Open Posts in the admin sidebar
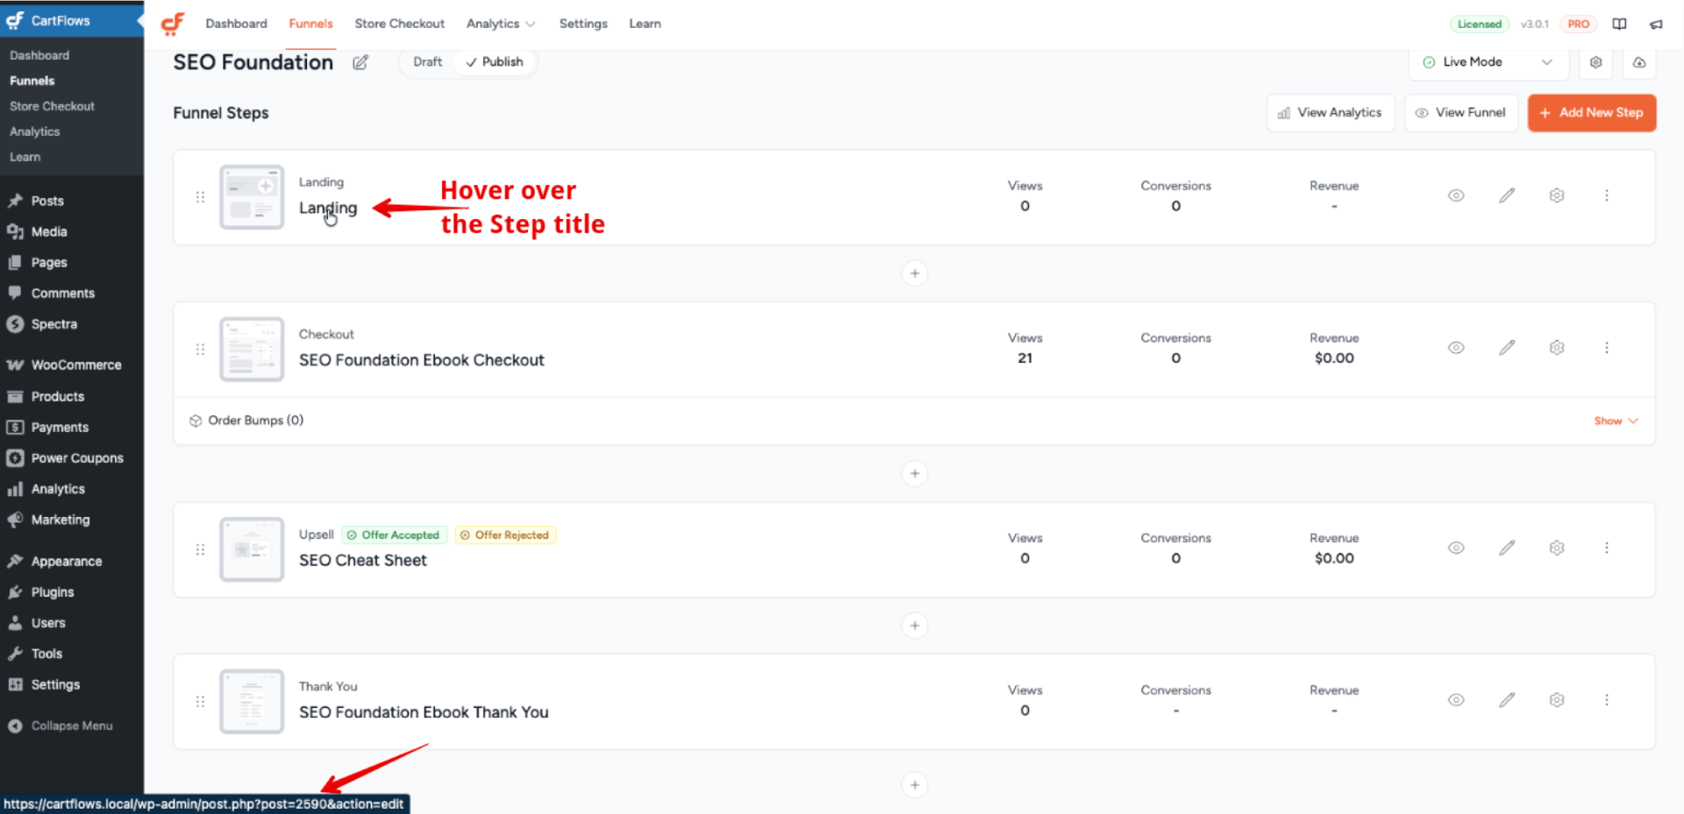Viewport: 1684px width, 814px height. (72, 201)
